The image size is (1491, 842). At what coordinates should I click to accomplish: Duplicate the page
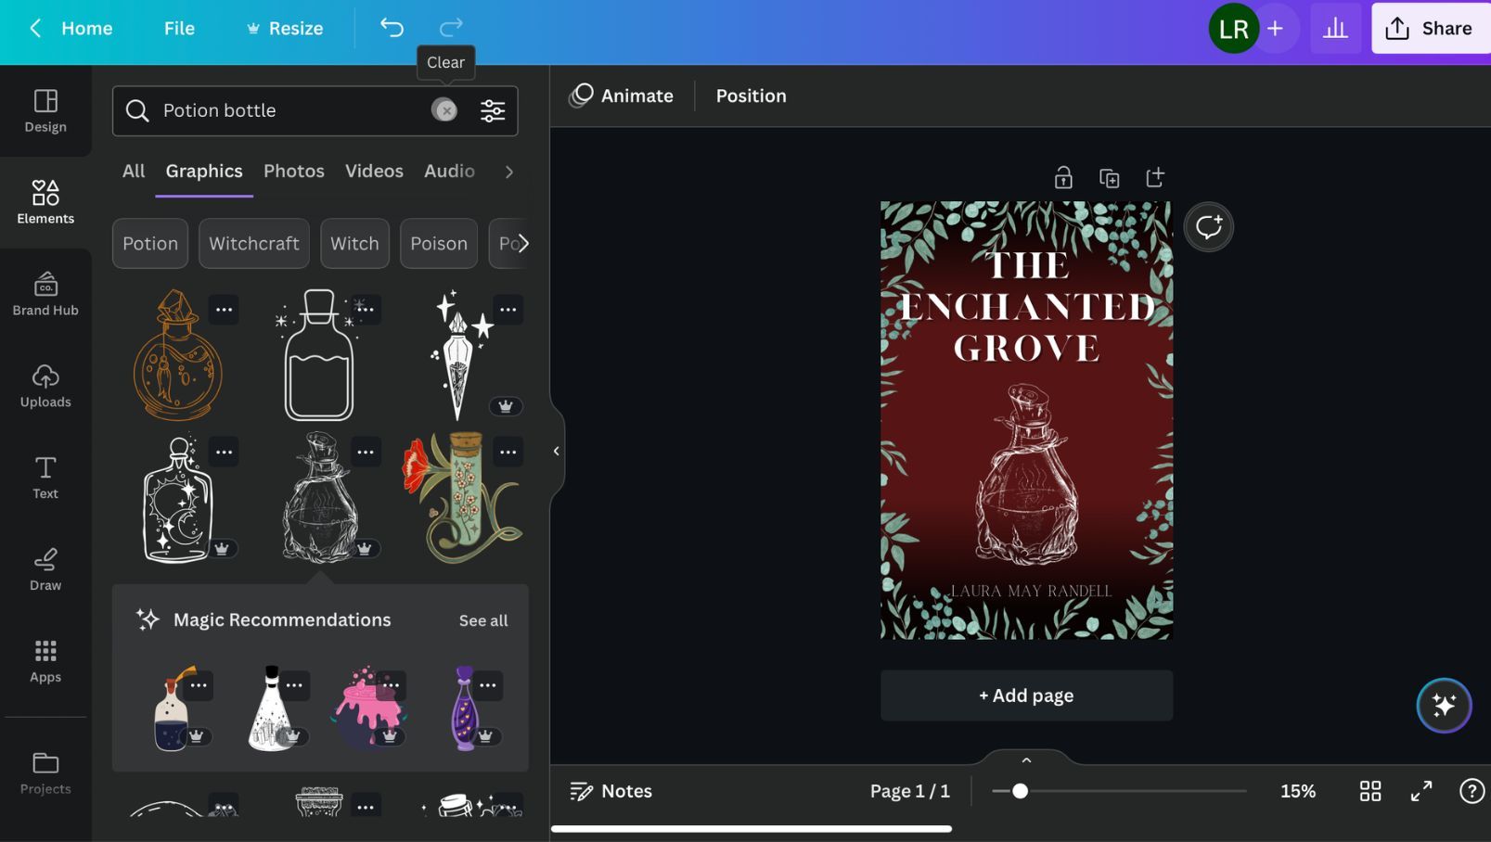point(1109,177)
